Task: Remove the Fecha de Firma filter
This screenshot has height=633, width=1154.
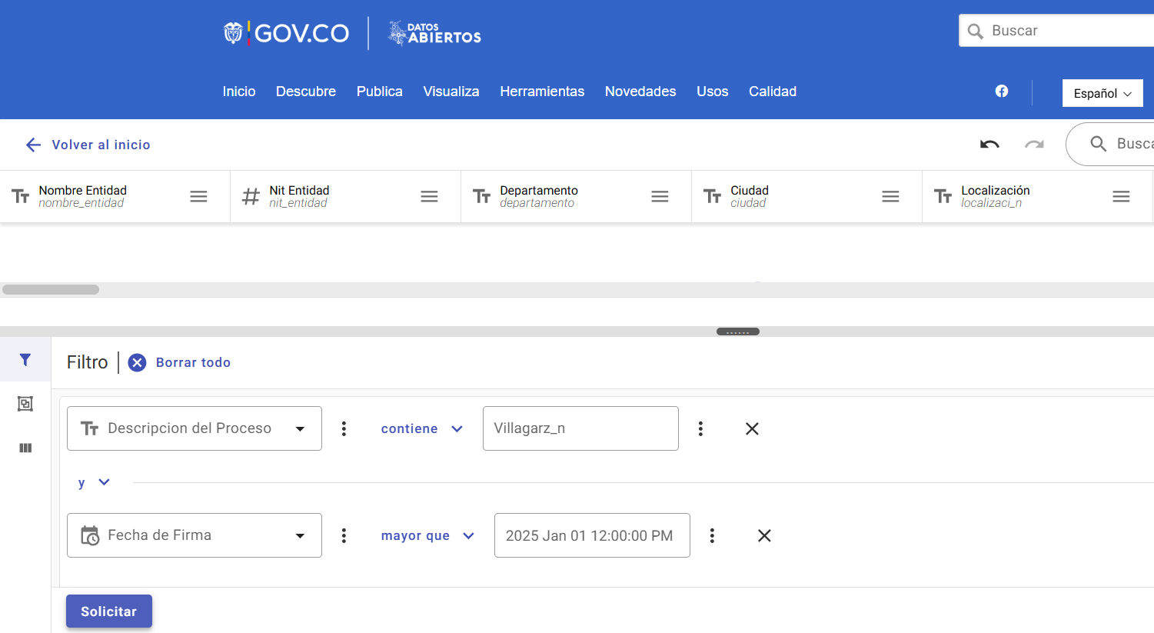Action: pos(764,535)
